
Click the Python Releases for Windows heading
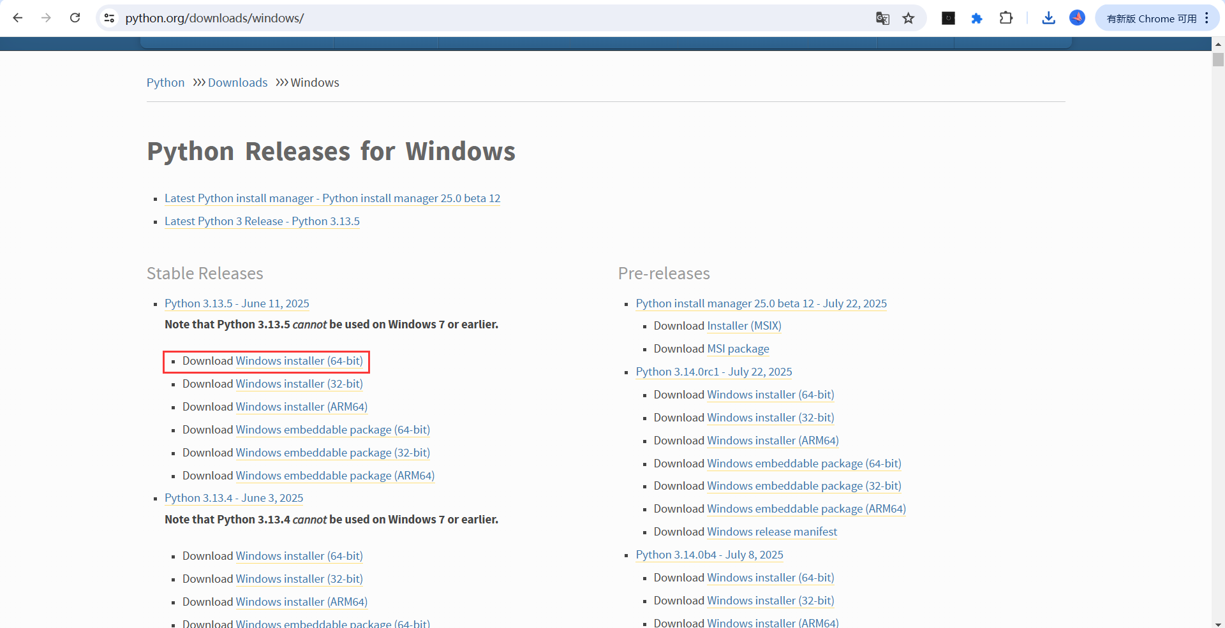click(331, 152)
